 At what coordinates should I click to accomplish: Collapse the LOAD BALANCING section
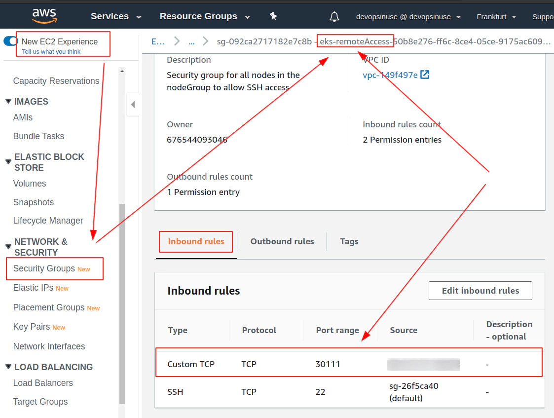(x=8, y=367)
